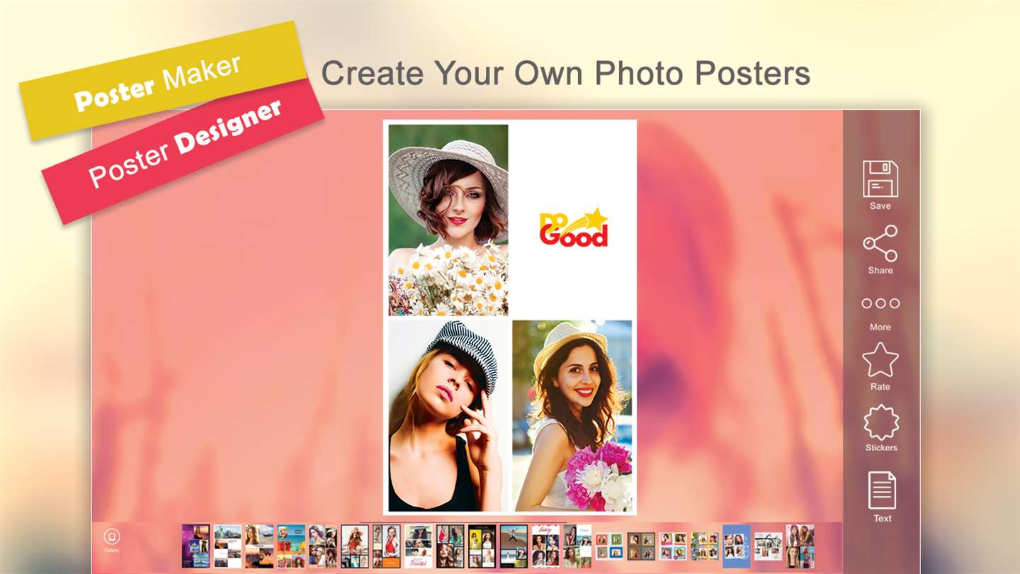This screenshot has height=574, width=1020.
Task: Open the Share option
Action: click(880, 243)
